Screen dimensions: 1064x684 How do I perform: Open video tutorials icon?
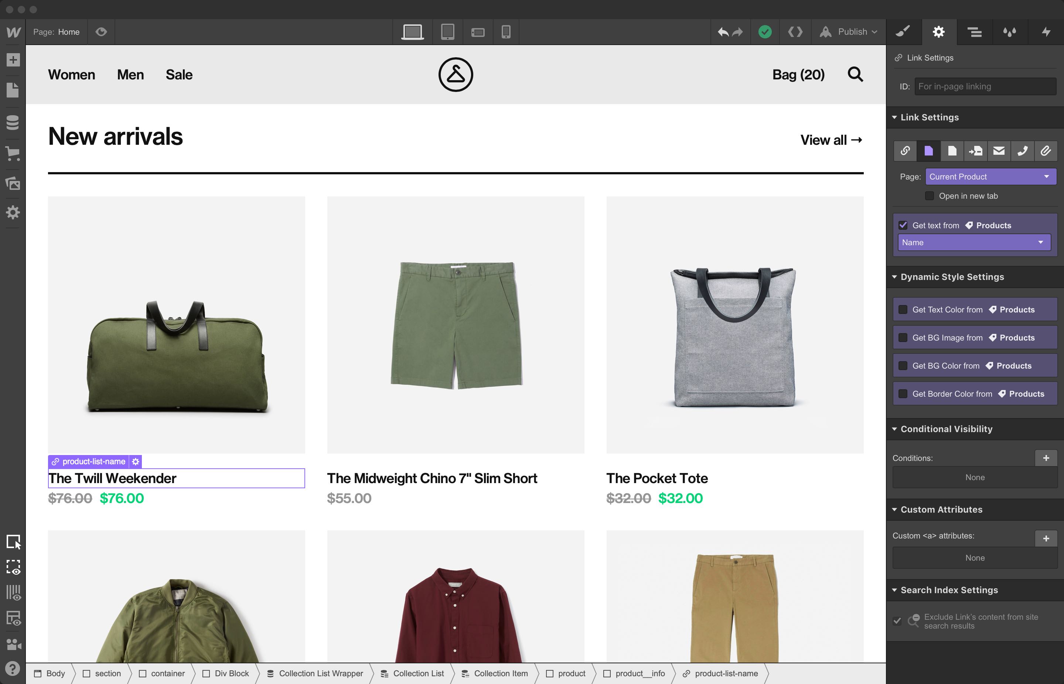[x=14, y=644]
